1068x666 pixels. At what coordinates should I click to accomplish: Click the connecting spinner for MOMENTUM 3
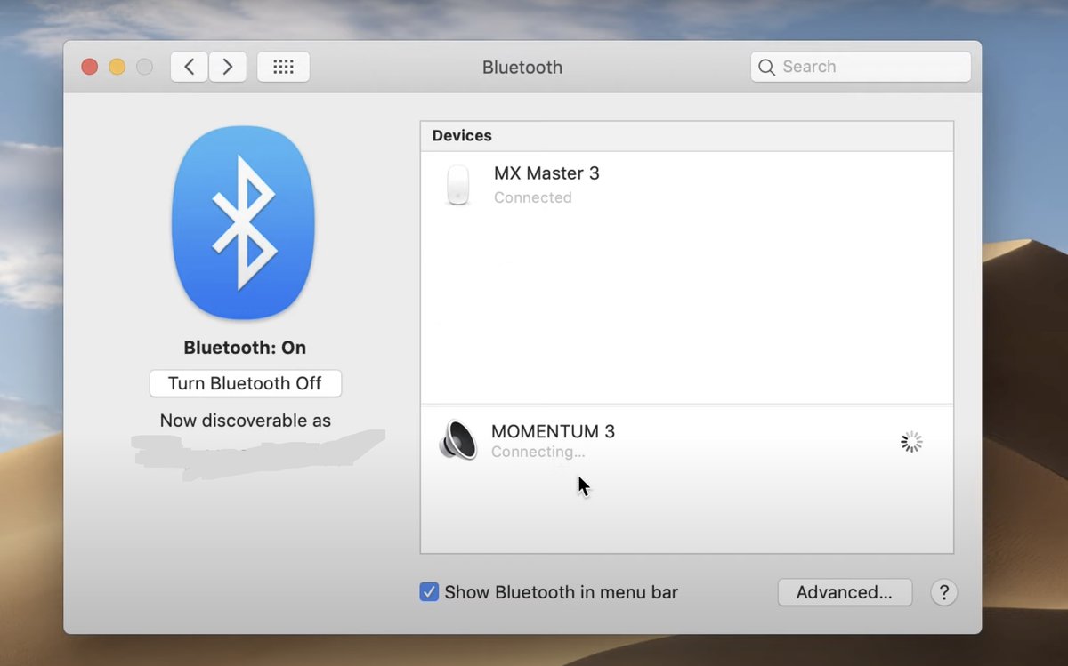(x=911, y=442)
